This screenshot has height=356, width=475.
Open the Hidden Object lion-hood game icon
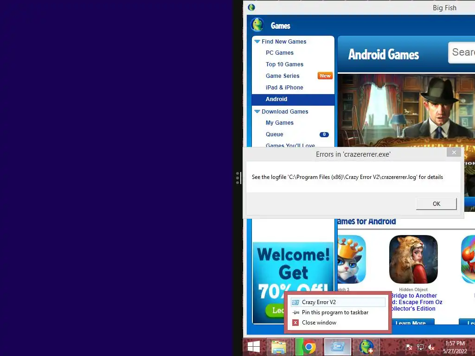tap(413, 260)
